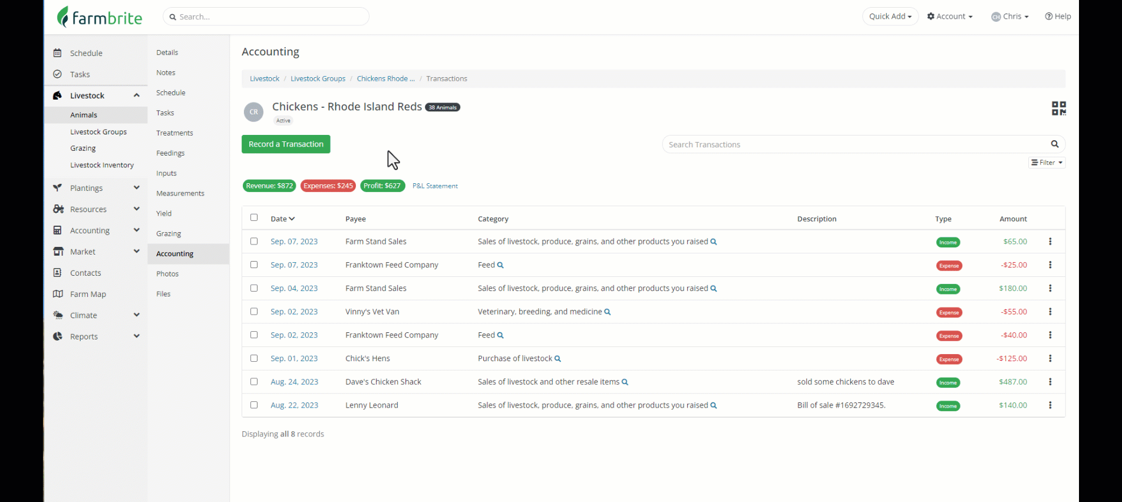Expand the Plantings sidebar section

[x=137, y=188]
